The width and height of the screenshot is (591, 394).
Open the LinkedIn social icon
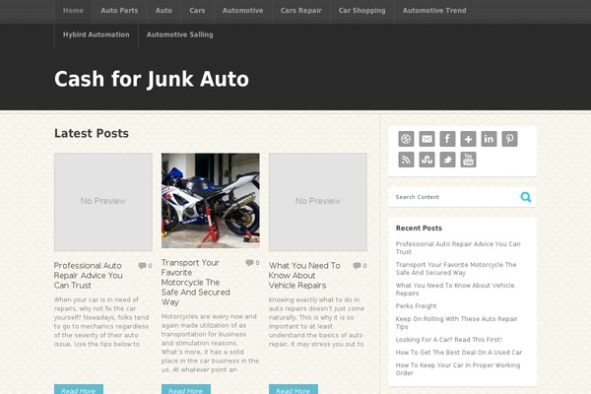pyautogui.click(x=489, y=139)
